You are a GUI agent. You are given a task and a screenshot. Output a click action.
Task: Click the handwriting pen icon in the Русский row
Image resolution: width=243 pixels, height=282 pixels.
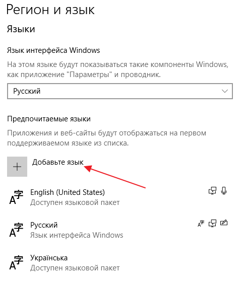point(224,223)
